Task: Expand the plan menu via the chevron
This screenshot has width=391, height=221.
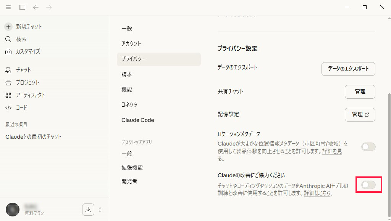Action: click(x=100, y=210)
